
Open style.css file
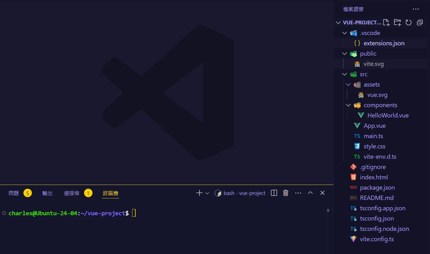coord(380,146)
